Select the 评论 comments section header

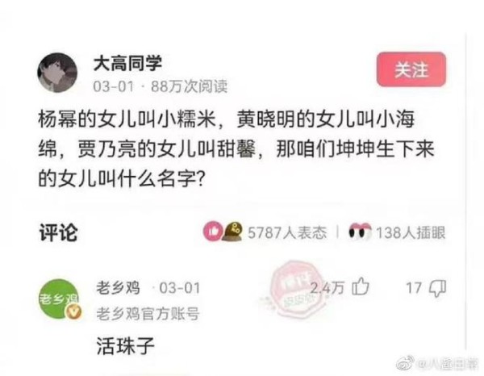coord(58,232)
